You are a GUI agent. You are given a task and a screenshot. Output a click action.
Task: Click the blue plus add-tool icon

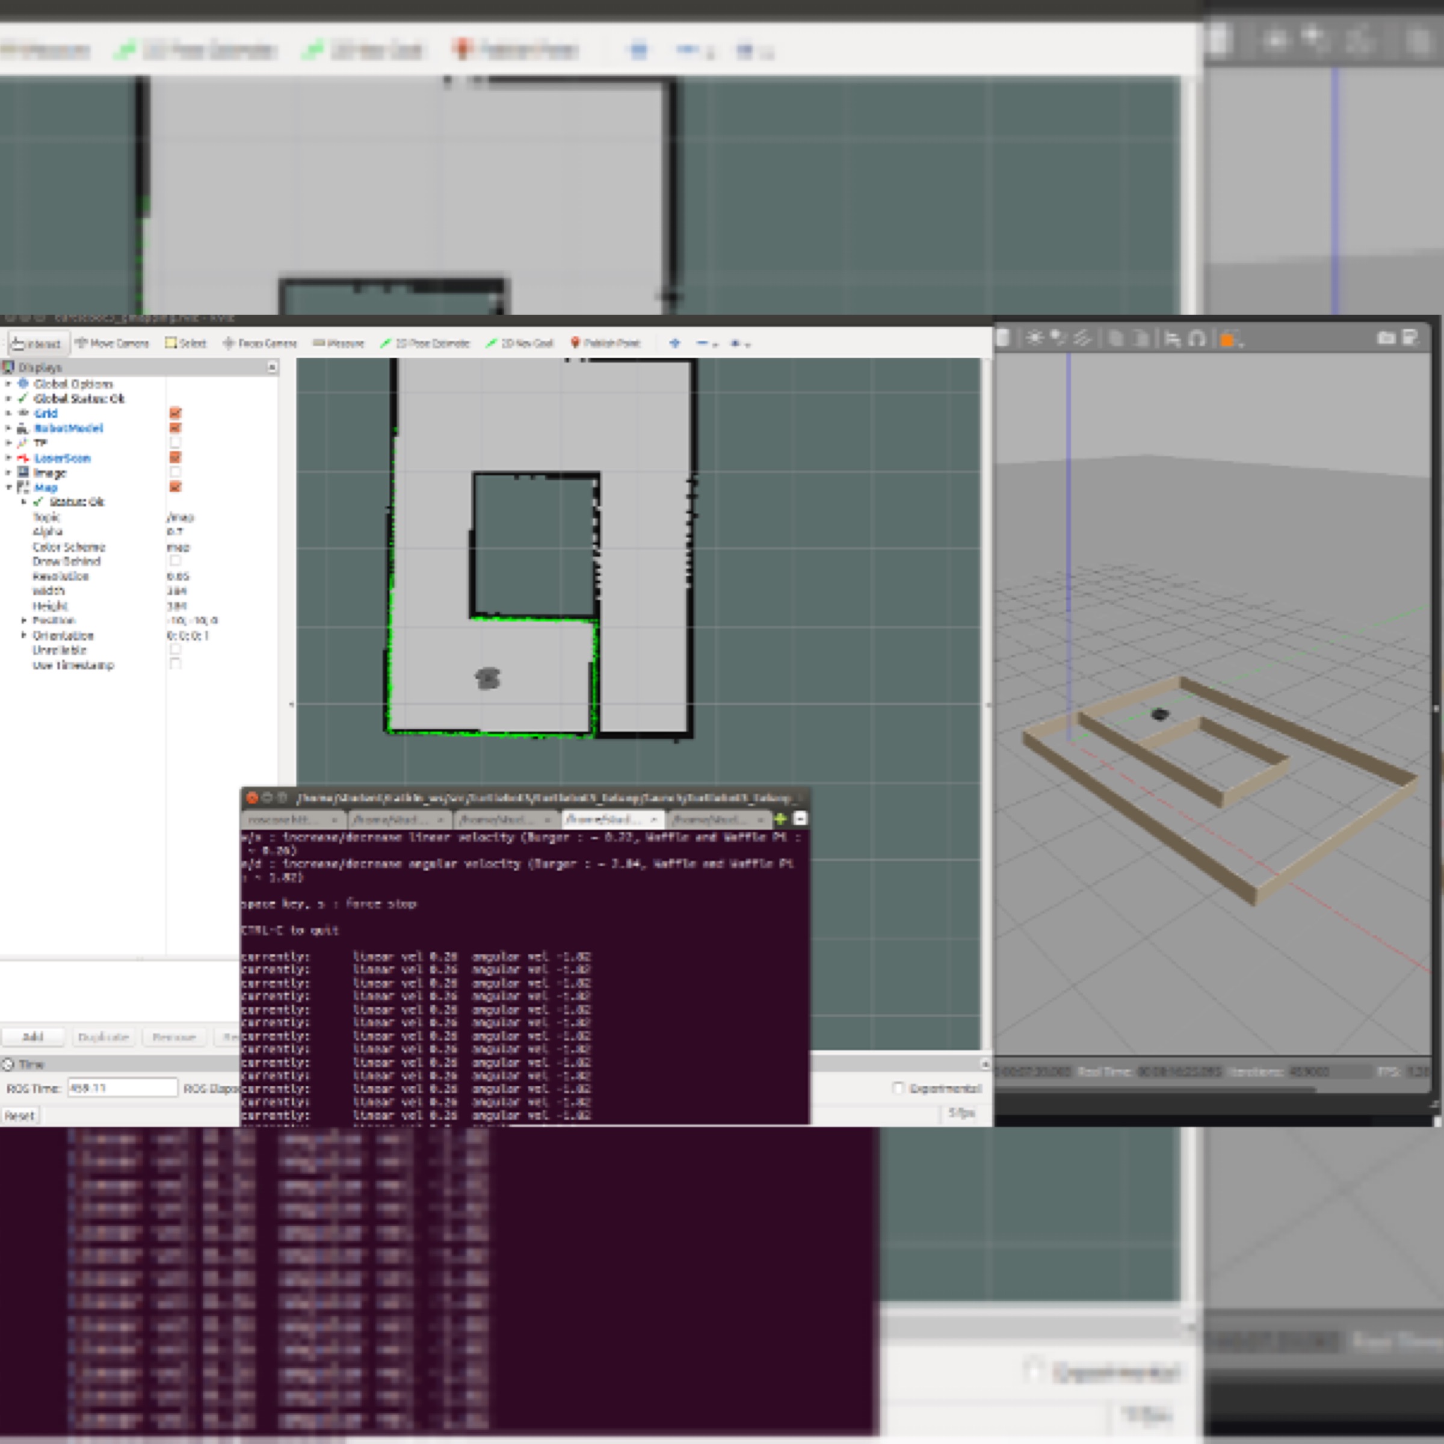[x=675, y=343]
